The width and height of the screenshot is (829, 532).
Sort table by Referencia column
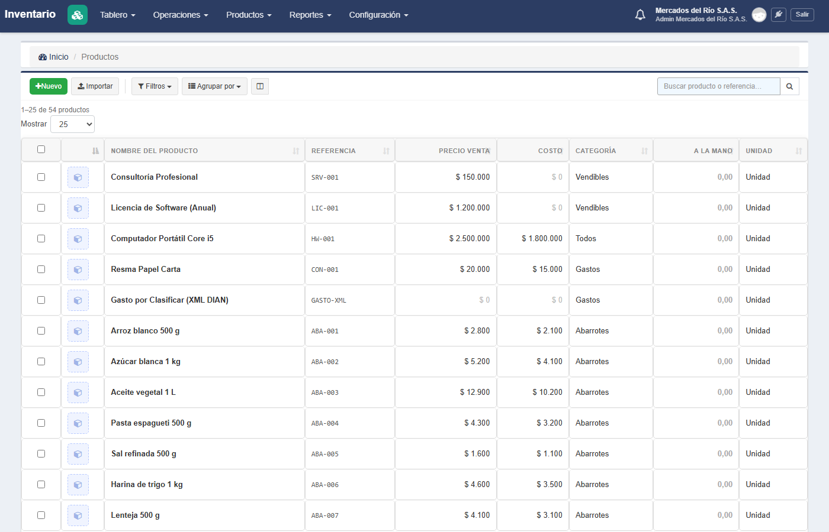pos(350,151)
